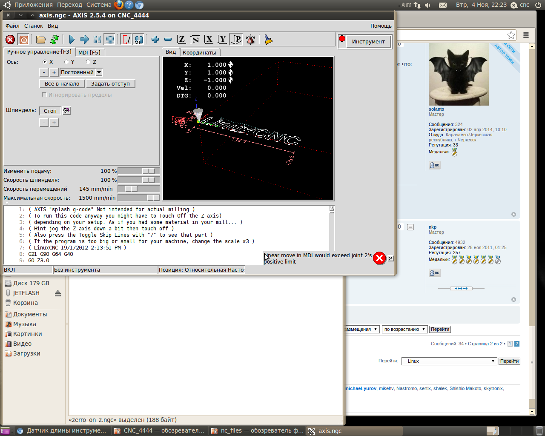Image resolution: width=545 pixels, height=436 pixels.
Task: Run the program with the play icon
Action: coord(72,40)
